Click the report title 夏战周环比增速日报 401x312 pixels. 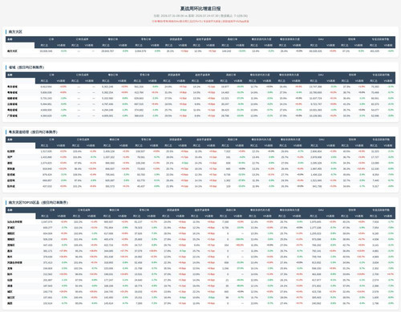pos(200,9)
